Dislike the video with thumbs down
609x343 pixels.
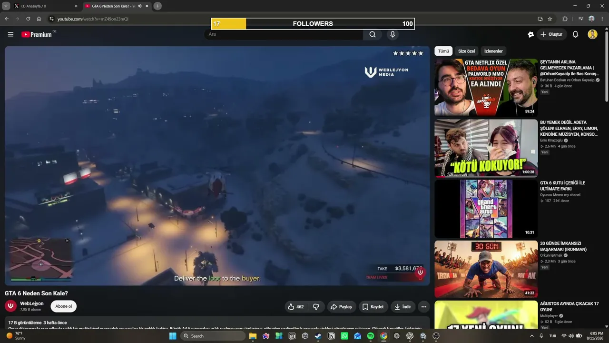click(316, 307)
